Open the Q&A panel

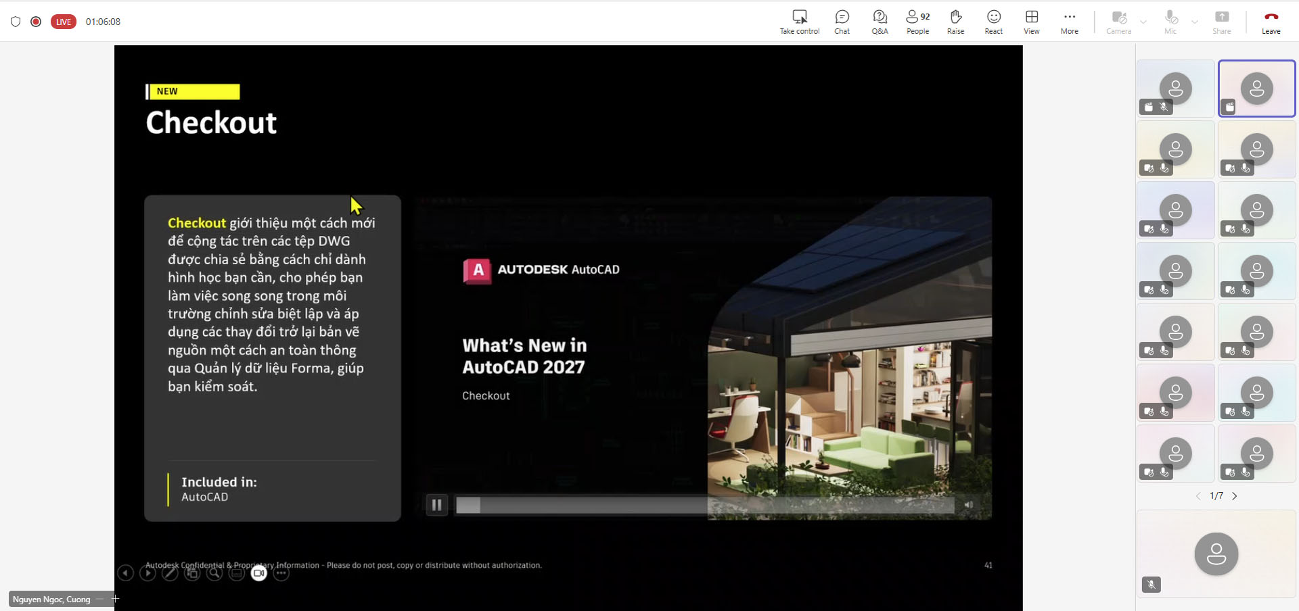880,22
